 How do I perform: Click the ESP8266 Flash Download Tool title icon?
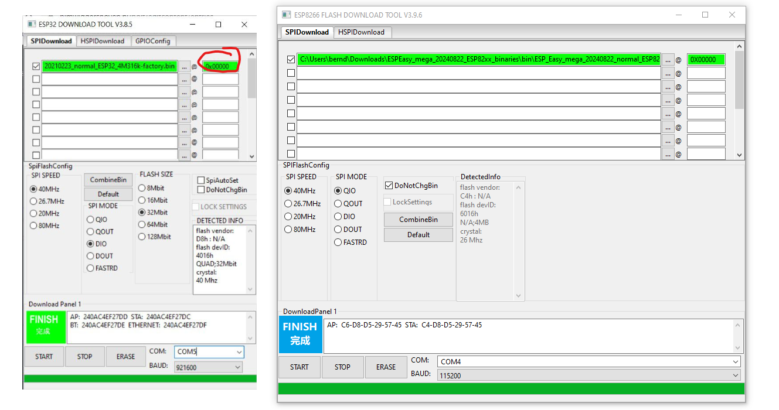287,15
